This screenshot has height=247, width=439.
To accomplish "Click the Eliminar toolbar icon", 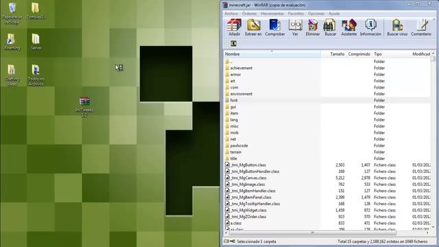I will pyautogui.click(x=313, y=27).
